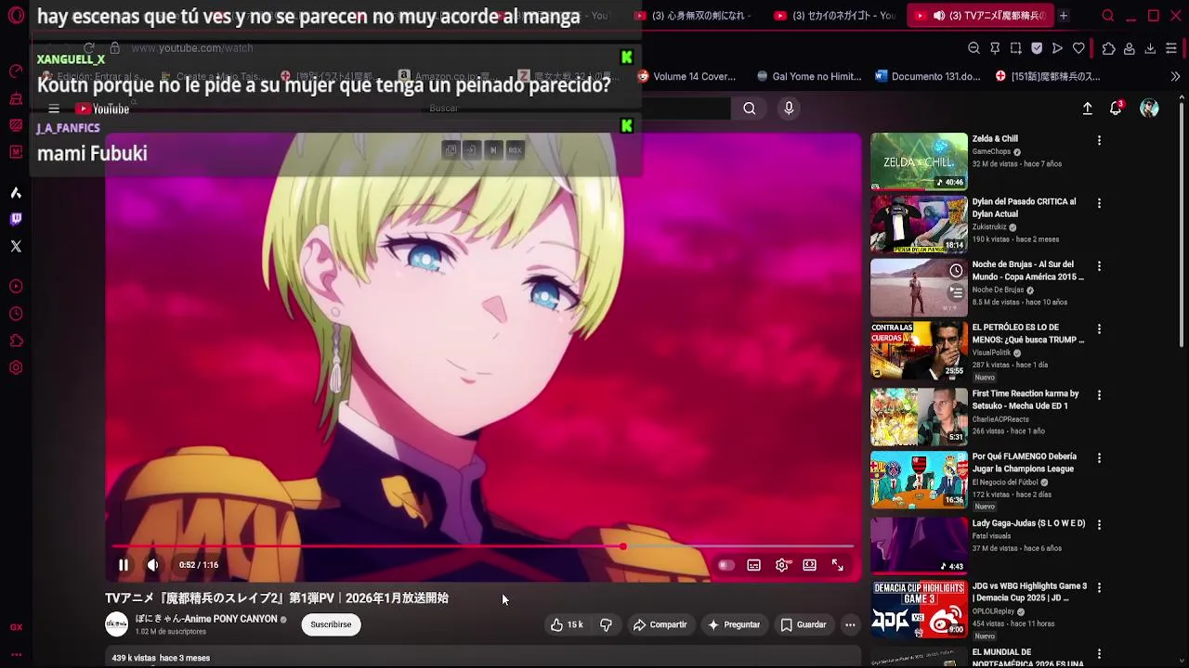Open the Volume 14 Cover bookmark
1189x668 pixels.
(686, 76)
